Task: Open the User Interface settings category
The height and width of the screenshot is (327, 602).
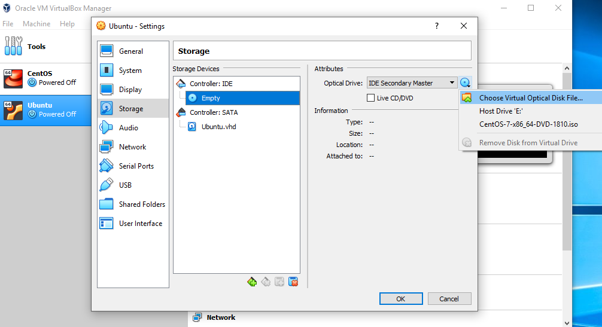Action: 133,224
